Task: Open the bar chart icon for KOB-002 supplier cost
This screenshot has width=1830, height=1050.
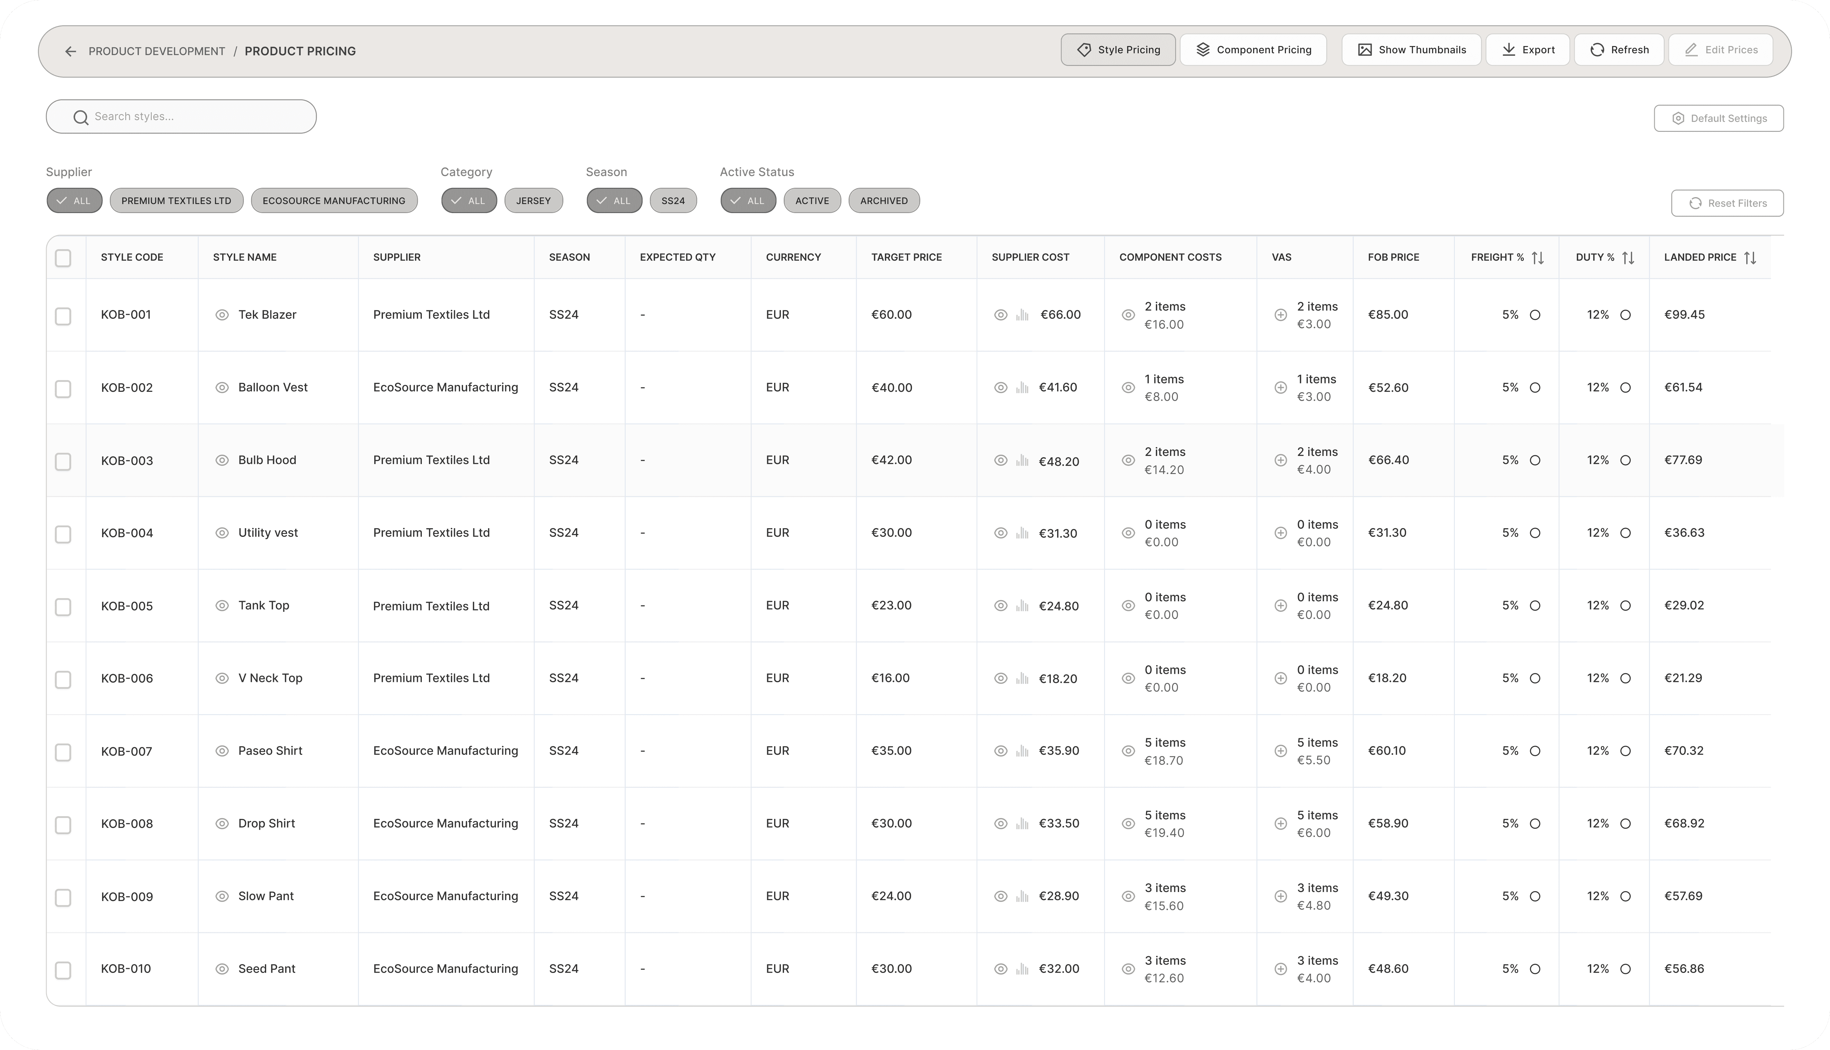Action: point(1022,388)
